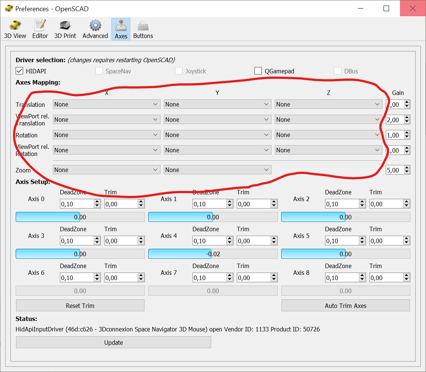Click the Auto Trim Axes button

pyautogui.click(x=346, y=306)
